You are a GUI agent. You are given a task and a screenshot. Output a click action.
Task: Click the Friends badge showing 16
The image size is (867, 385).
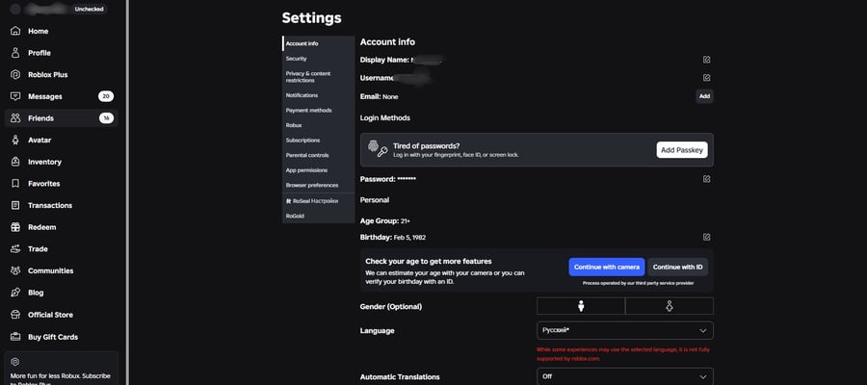pos(106,118)
